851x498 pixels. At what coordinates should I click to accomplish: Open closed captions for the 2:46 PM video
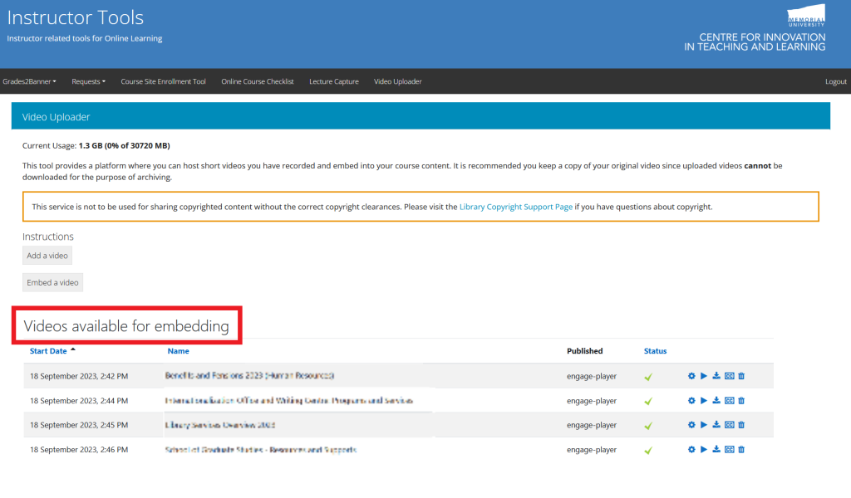[730, 449]
